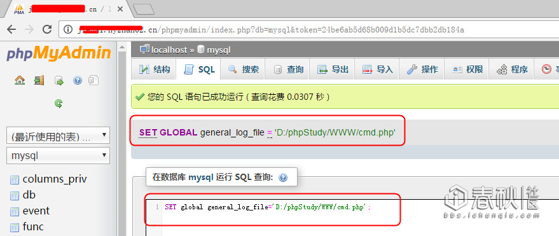Viewport: 559px width, 236px height.
Task: Click the localhost server icon in breadcrumb
Action: pyautogui.click(x=145, y=50)
